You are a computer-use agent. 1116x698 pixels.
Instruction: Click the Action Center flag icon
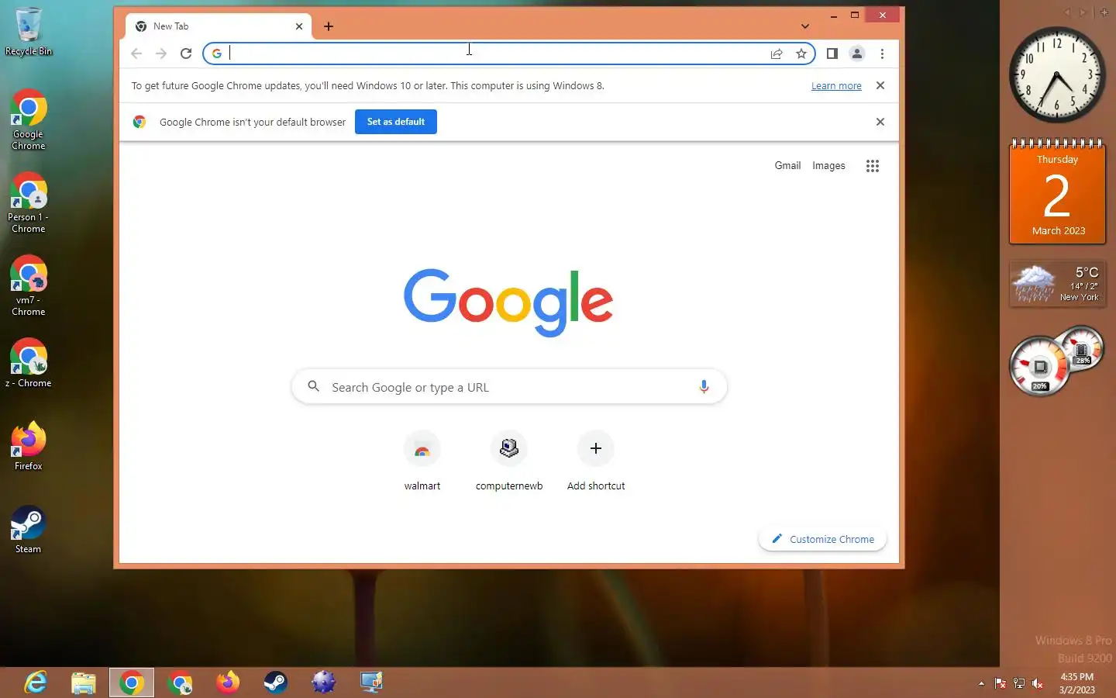1000,683
